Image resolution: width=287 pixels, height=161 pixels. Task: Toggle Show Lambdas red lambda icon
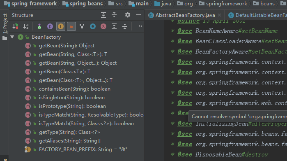(103, 26)
